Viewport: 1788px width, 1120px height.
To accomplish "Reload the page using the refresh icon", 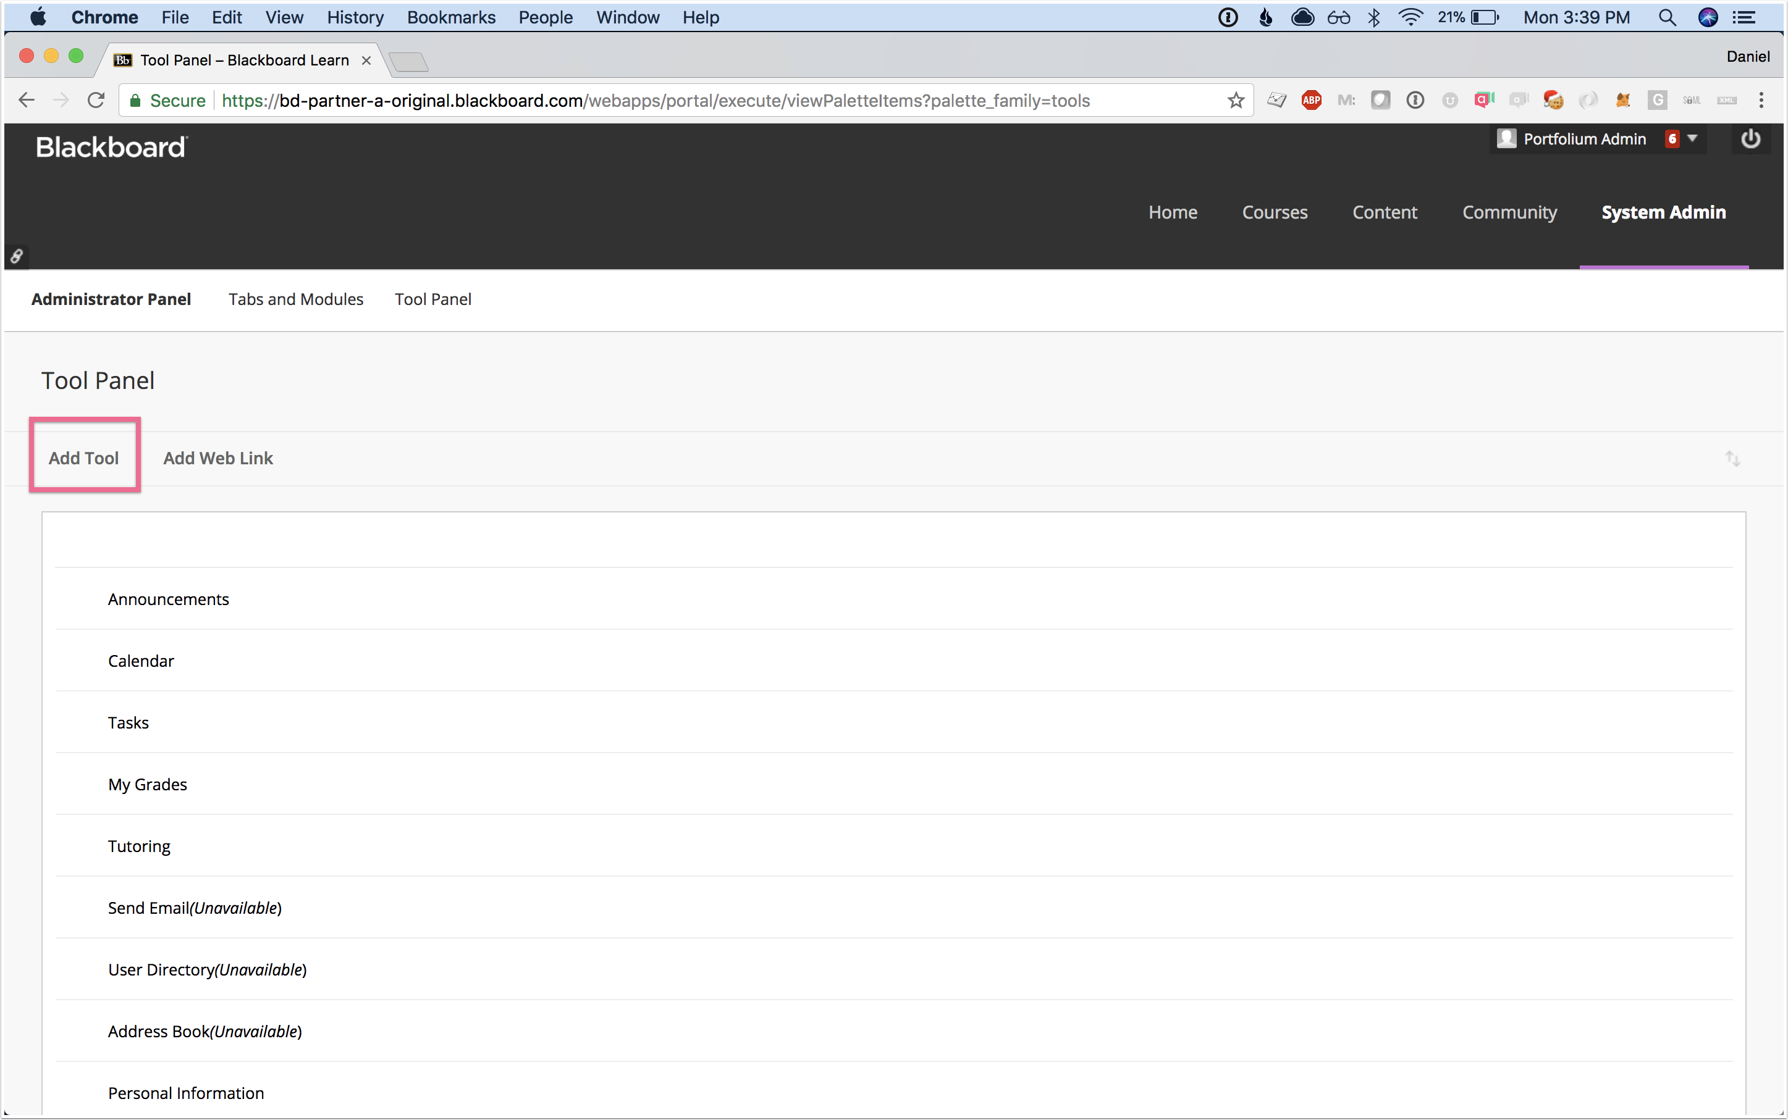I will click(x=96, y=100).
